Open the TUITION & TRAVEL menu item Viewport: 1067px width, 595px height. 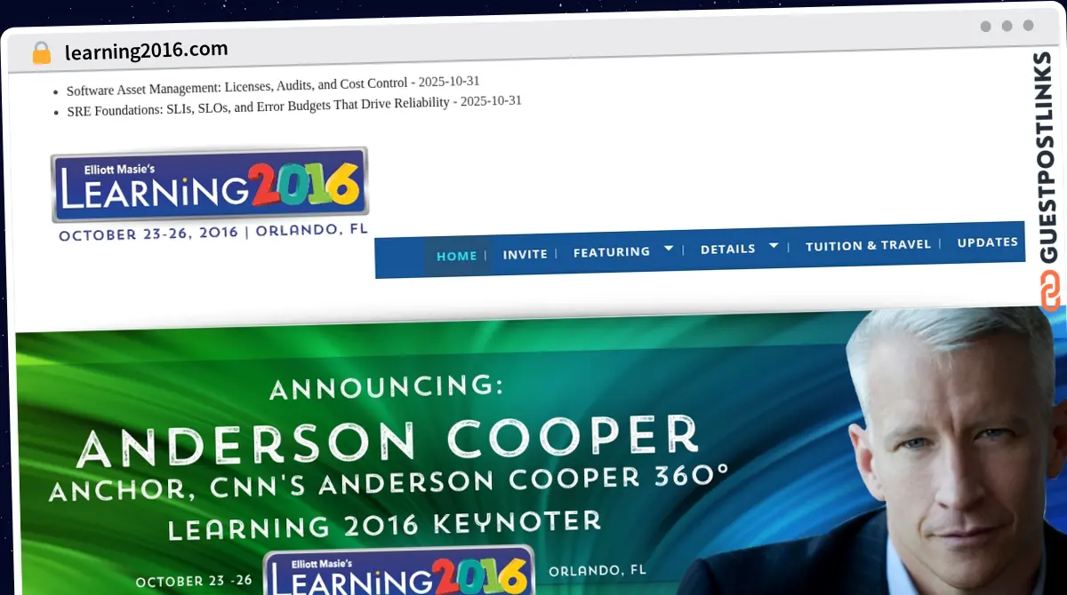click(x=869, y=245)
